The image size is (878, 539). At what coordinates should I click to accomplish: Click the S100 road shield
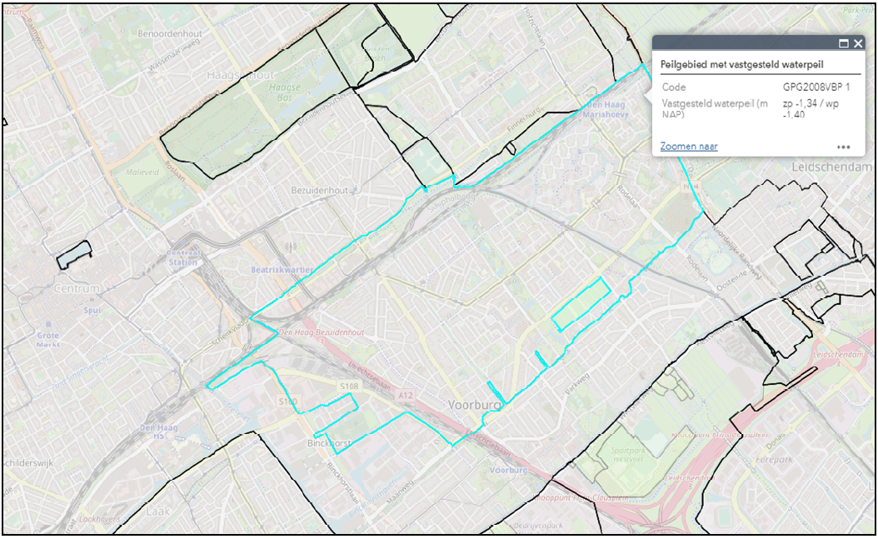(x=288, y=402)
